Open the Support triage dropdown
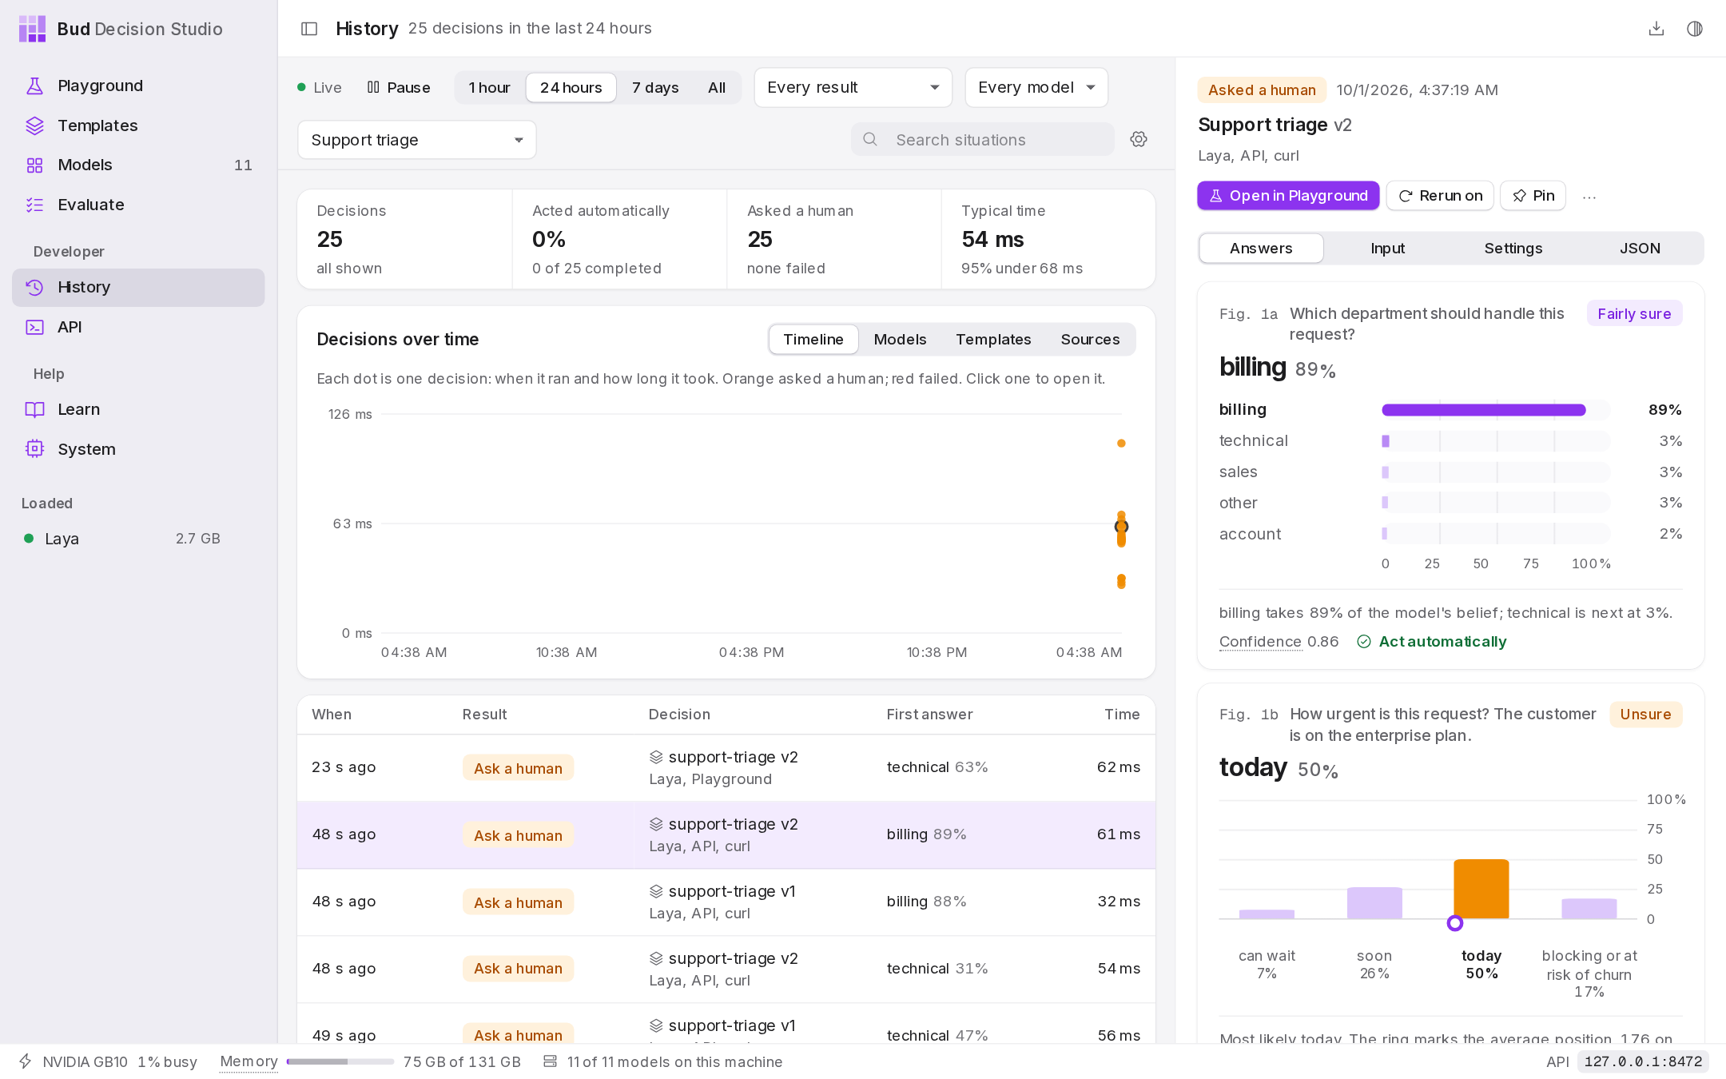This screenshot has height=1079, width=1726. [416, 140]
